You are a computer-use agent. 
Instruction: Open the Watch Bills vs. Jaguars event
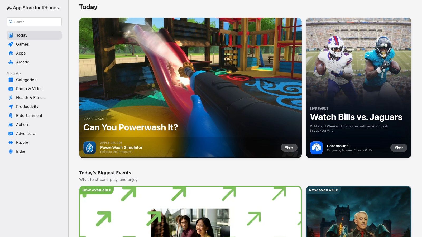[359, 88]
